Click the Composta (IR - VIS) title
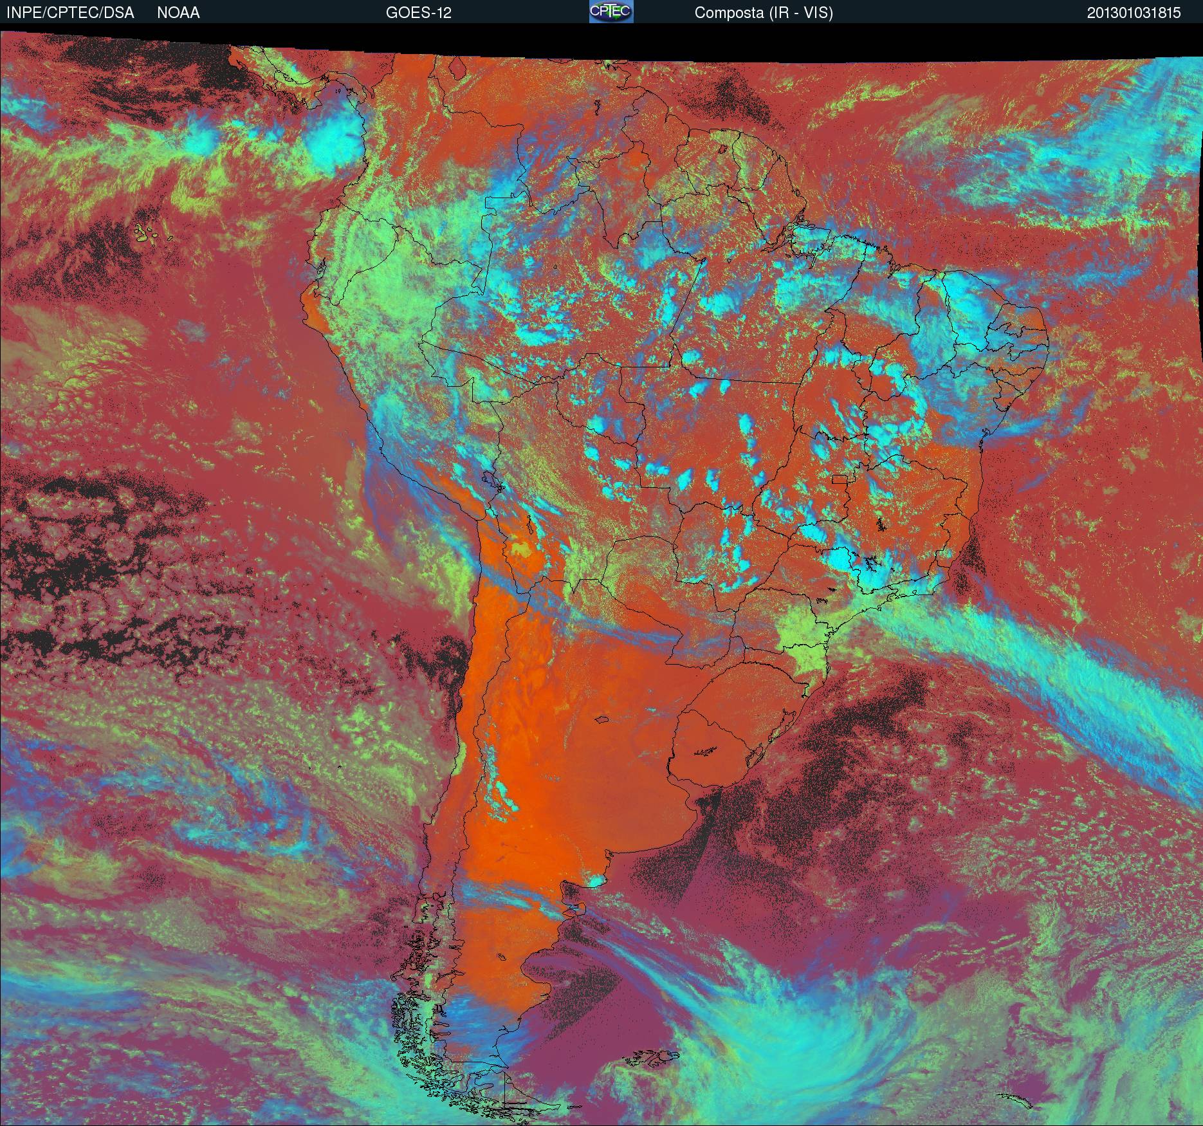The height and width of the screenshot is (1126, 1203). point(764,13)
